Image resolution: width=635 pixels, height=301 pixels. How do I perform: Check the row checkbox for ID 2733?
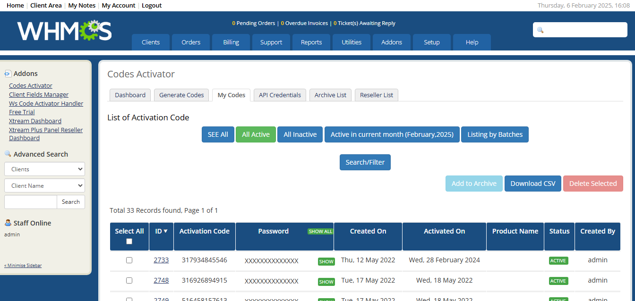point(129,260)
